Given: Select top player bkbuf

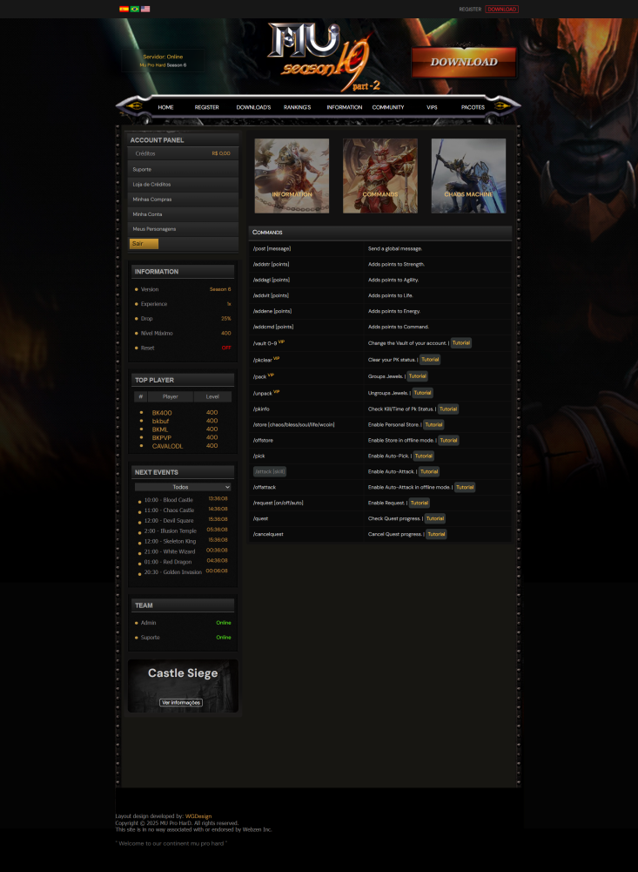Looking at the screenshot, I should tap(160, 421).
